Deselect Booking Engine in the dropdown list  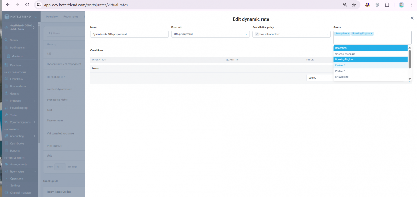(344, 60)
